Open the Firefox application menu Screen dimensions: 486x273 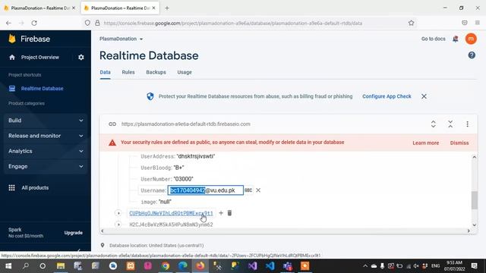click(478, 23)
